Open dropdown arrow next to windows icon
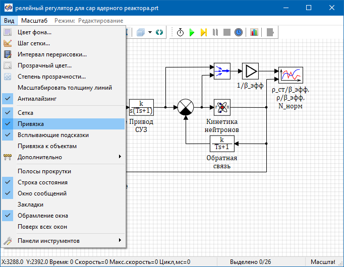Image resolution: width=344 pixels, height=267 pixels. pyautogui.click(x=150, y=32)
